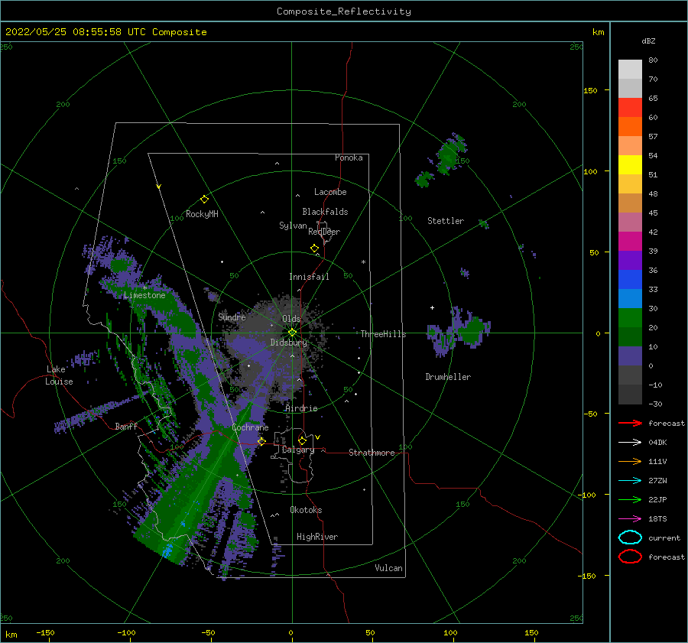The image size is (688, 643).
Task: Click the Calgary city label
Action: [298, 450]
